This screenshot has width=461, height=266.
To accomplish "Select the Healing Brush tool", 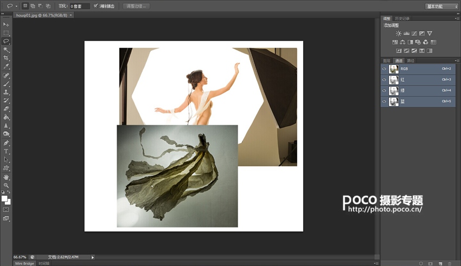I will point(6,75).
